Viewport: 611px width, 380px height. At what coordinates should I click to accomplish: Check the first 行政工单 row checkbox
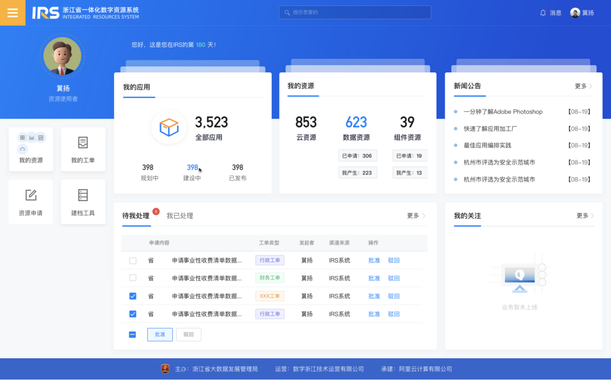[x=132, y=260]
